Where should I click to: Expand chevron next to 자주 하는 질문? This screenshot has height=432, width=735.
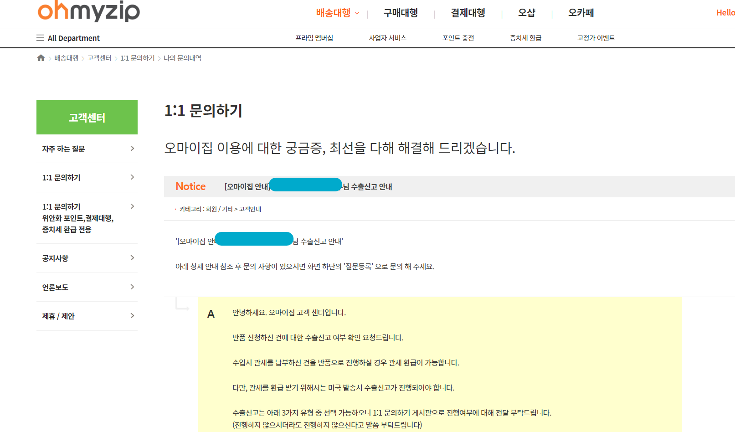[x=132, y=148]
